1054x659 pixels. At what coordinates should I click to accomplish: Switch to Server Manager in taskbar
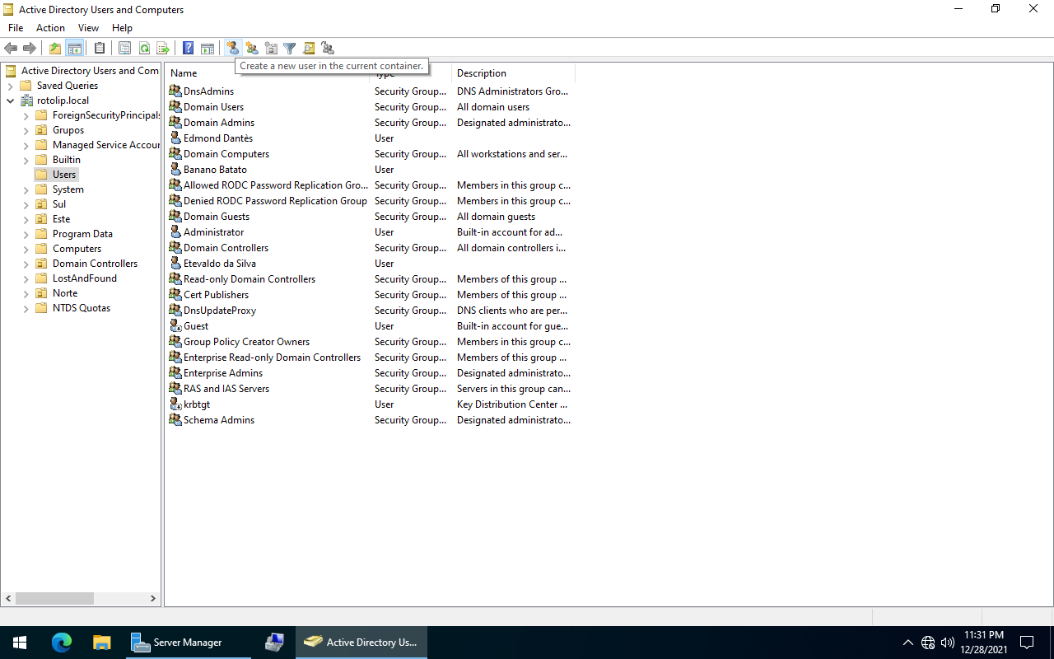pyautogui.click(x=189, y=643)
